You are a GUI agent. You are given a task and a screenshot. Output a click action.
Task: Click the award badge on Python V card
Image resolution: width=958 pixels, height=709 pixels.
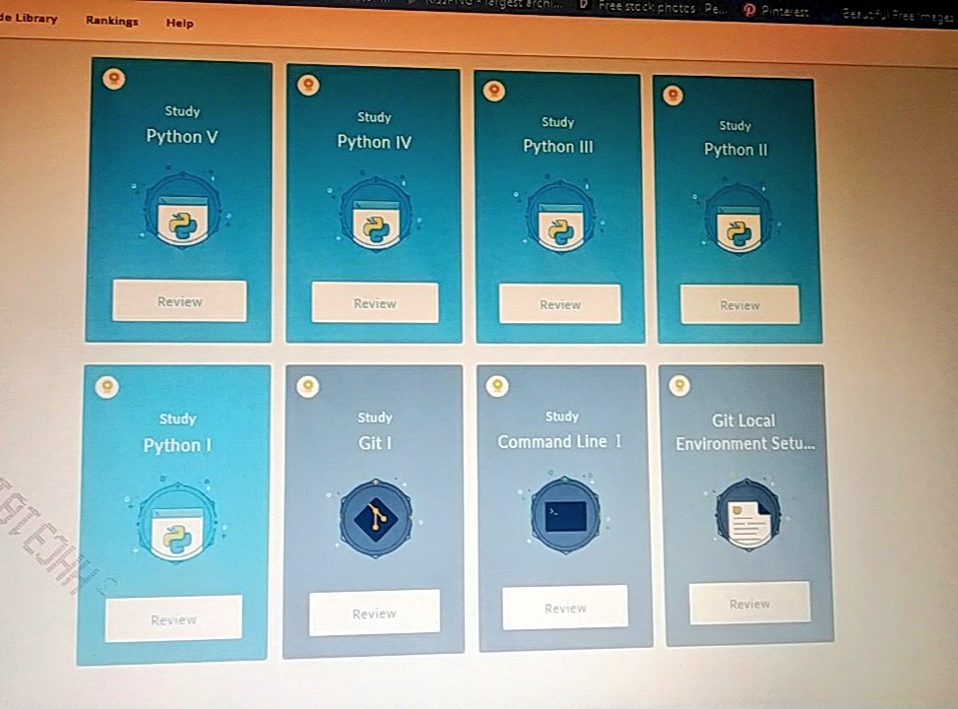pos(113,79)
